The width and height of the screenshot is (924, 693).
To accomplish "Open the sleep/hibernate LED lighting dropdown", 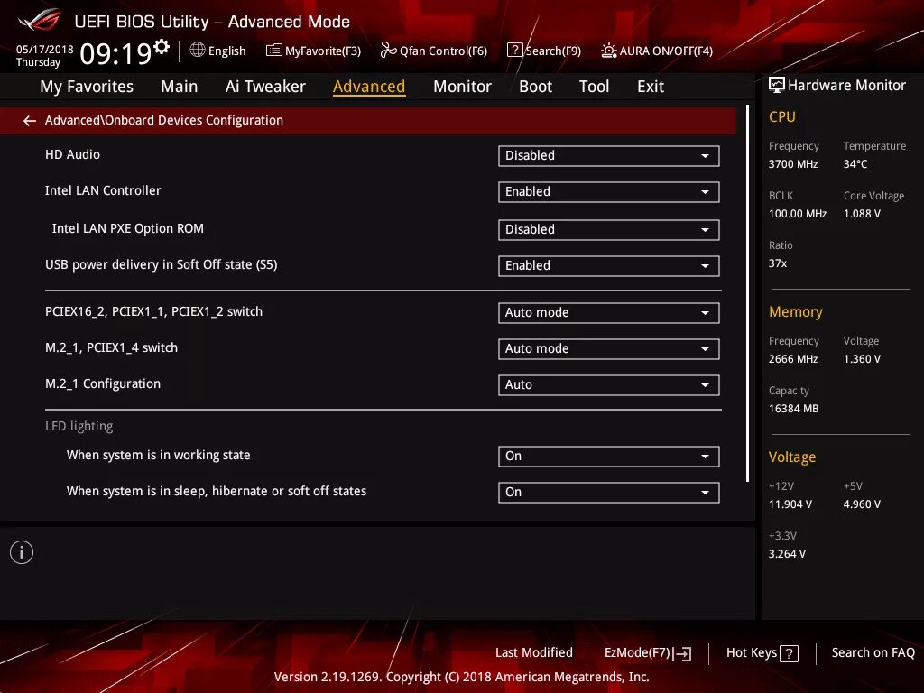I will pyautogui.click(x=609, y=492).
